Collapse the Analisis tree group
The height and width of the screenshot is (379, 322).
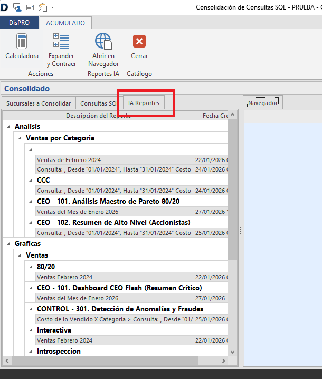[8, 126]
